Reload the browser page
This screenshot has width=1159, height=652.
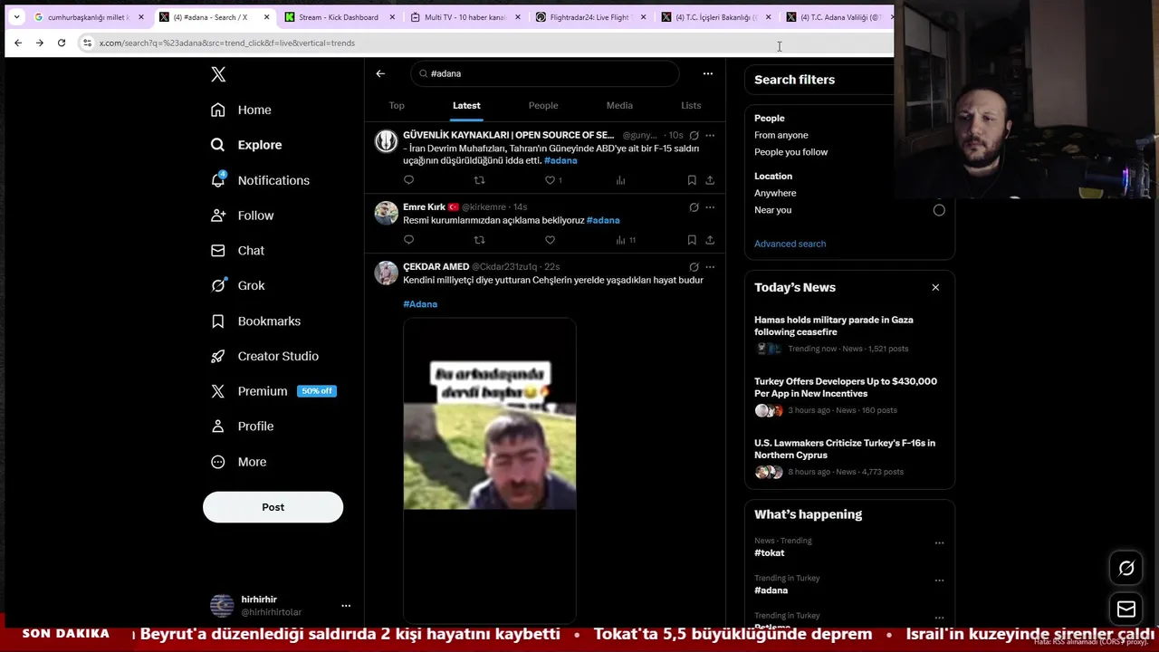tap(62, 43)
